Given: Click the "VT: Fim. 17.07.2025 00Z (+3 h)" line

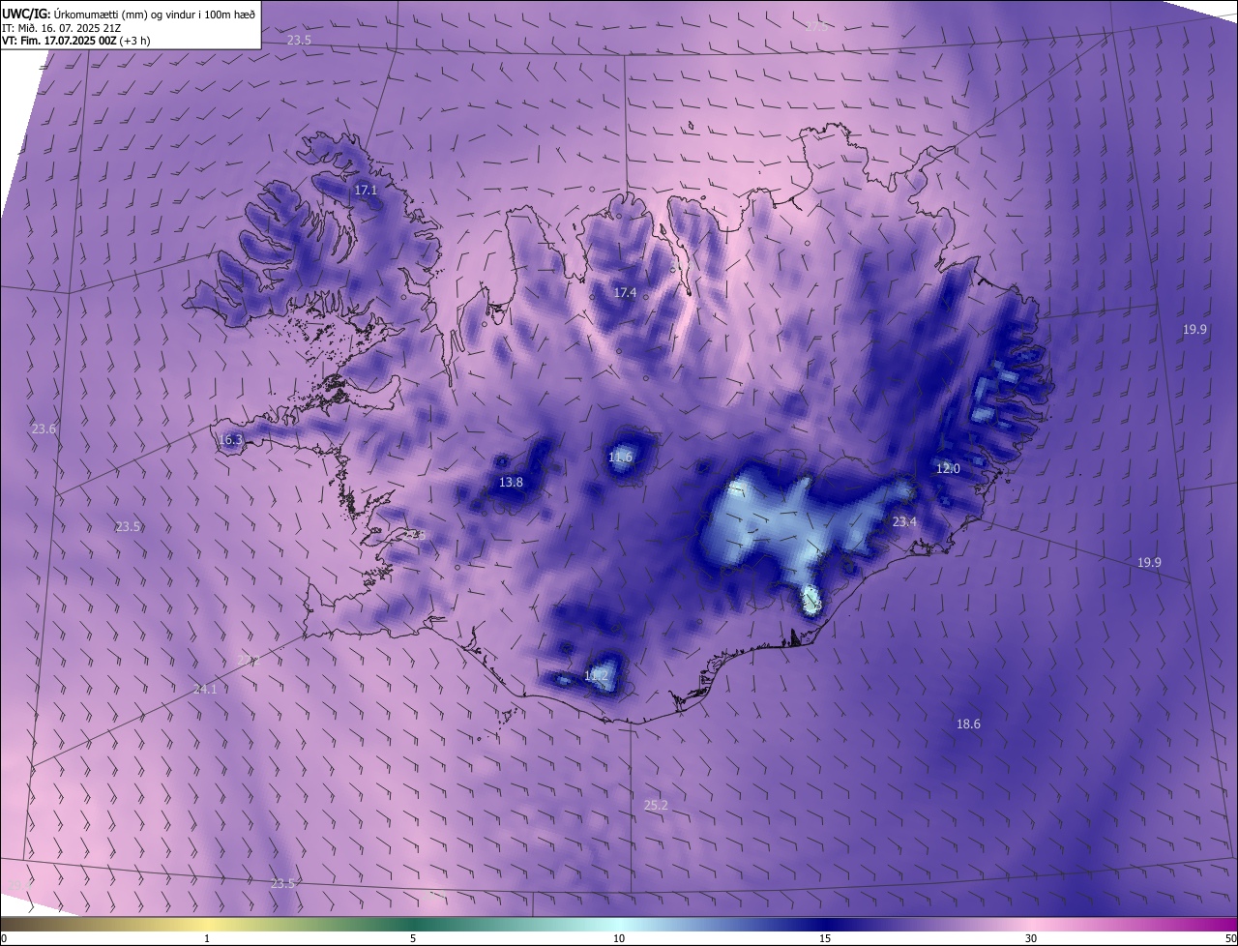Looking at the screenshot, I should [75, 41].
